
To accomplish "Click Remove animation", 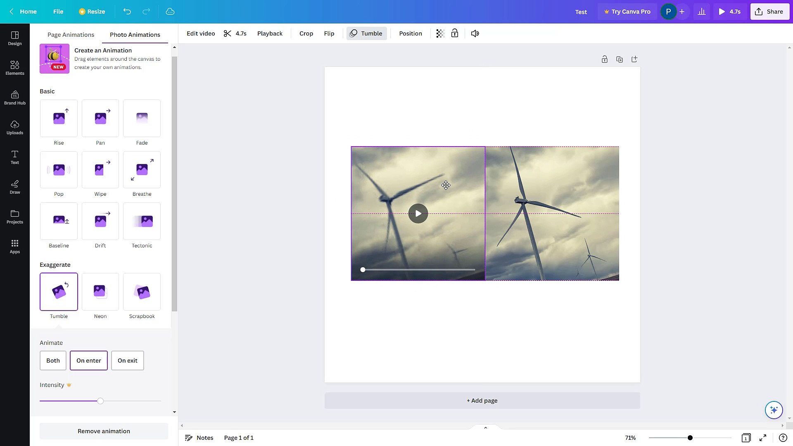I will tap(104, 431).
